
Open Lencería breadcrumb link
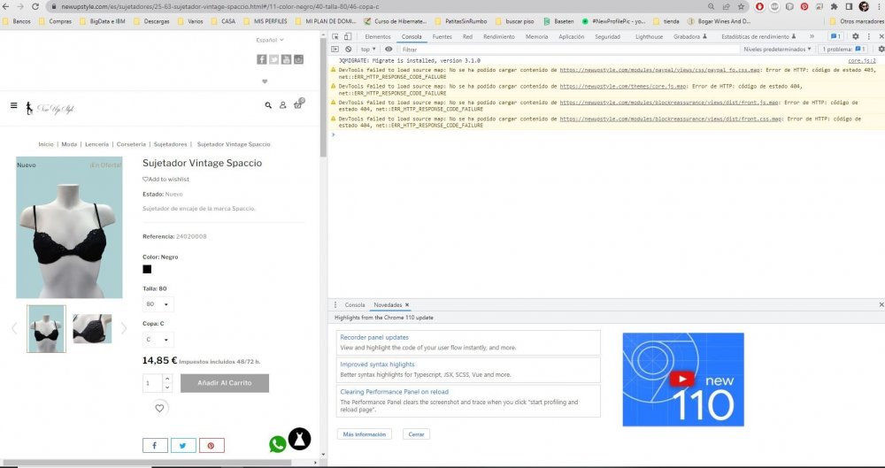pyautogui.click(x=97, y=144)
